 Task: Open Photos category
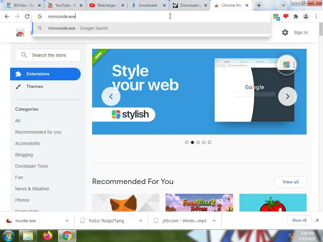22,200
